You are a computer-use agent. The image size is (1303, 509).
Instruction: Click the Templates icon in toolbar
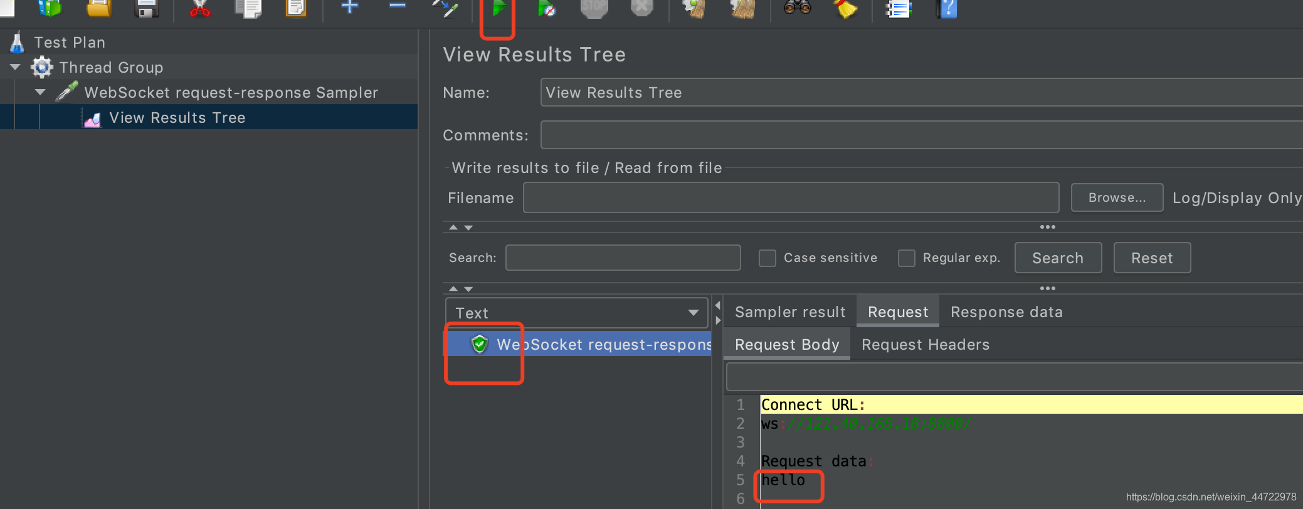click(x=50, y=8)
